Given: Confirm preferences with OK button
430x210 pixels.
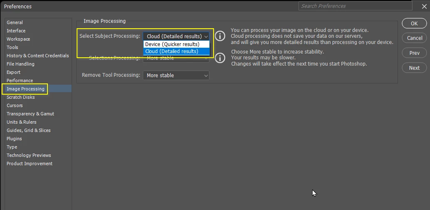Looking at the screenshot, I should [x=414, y=24].
